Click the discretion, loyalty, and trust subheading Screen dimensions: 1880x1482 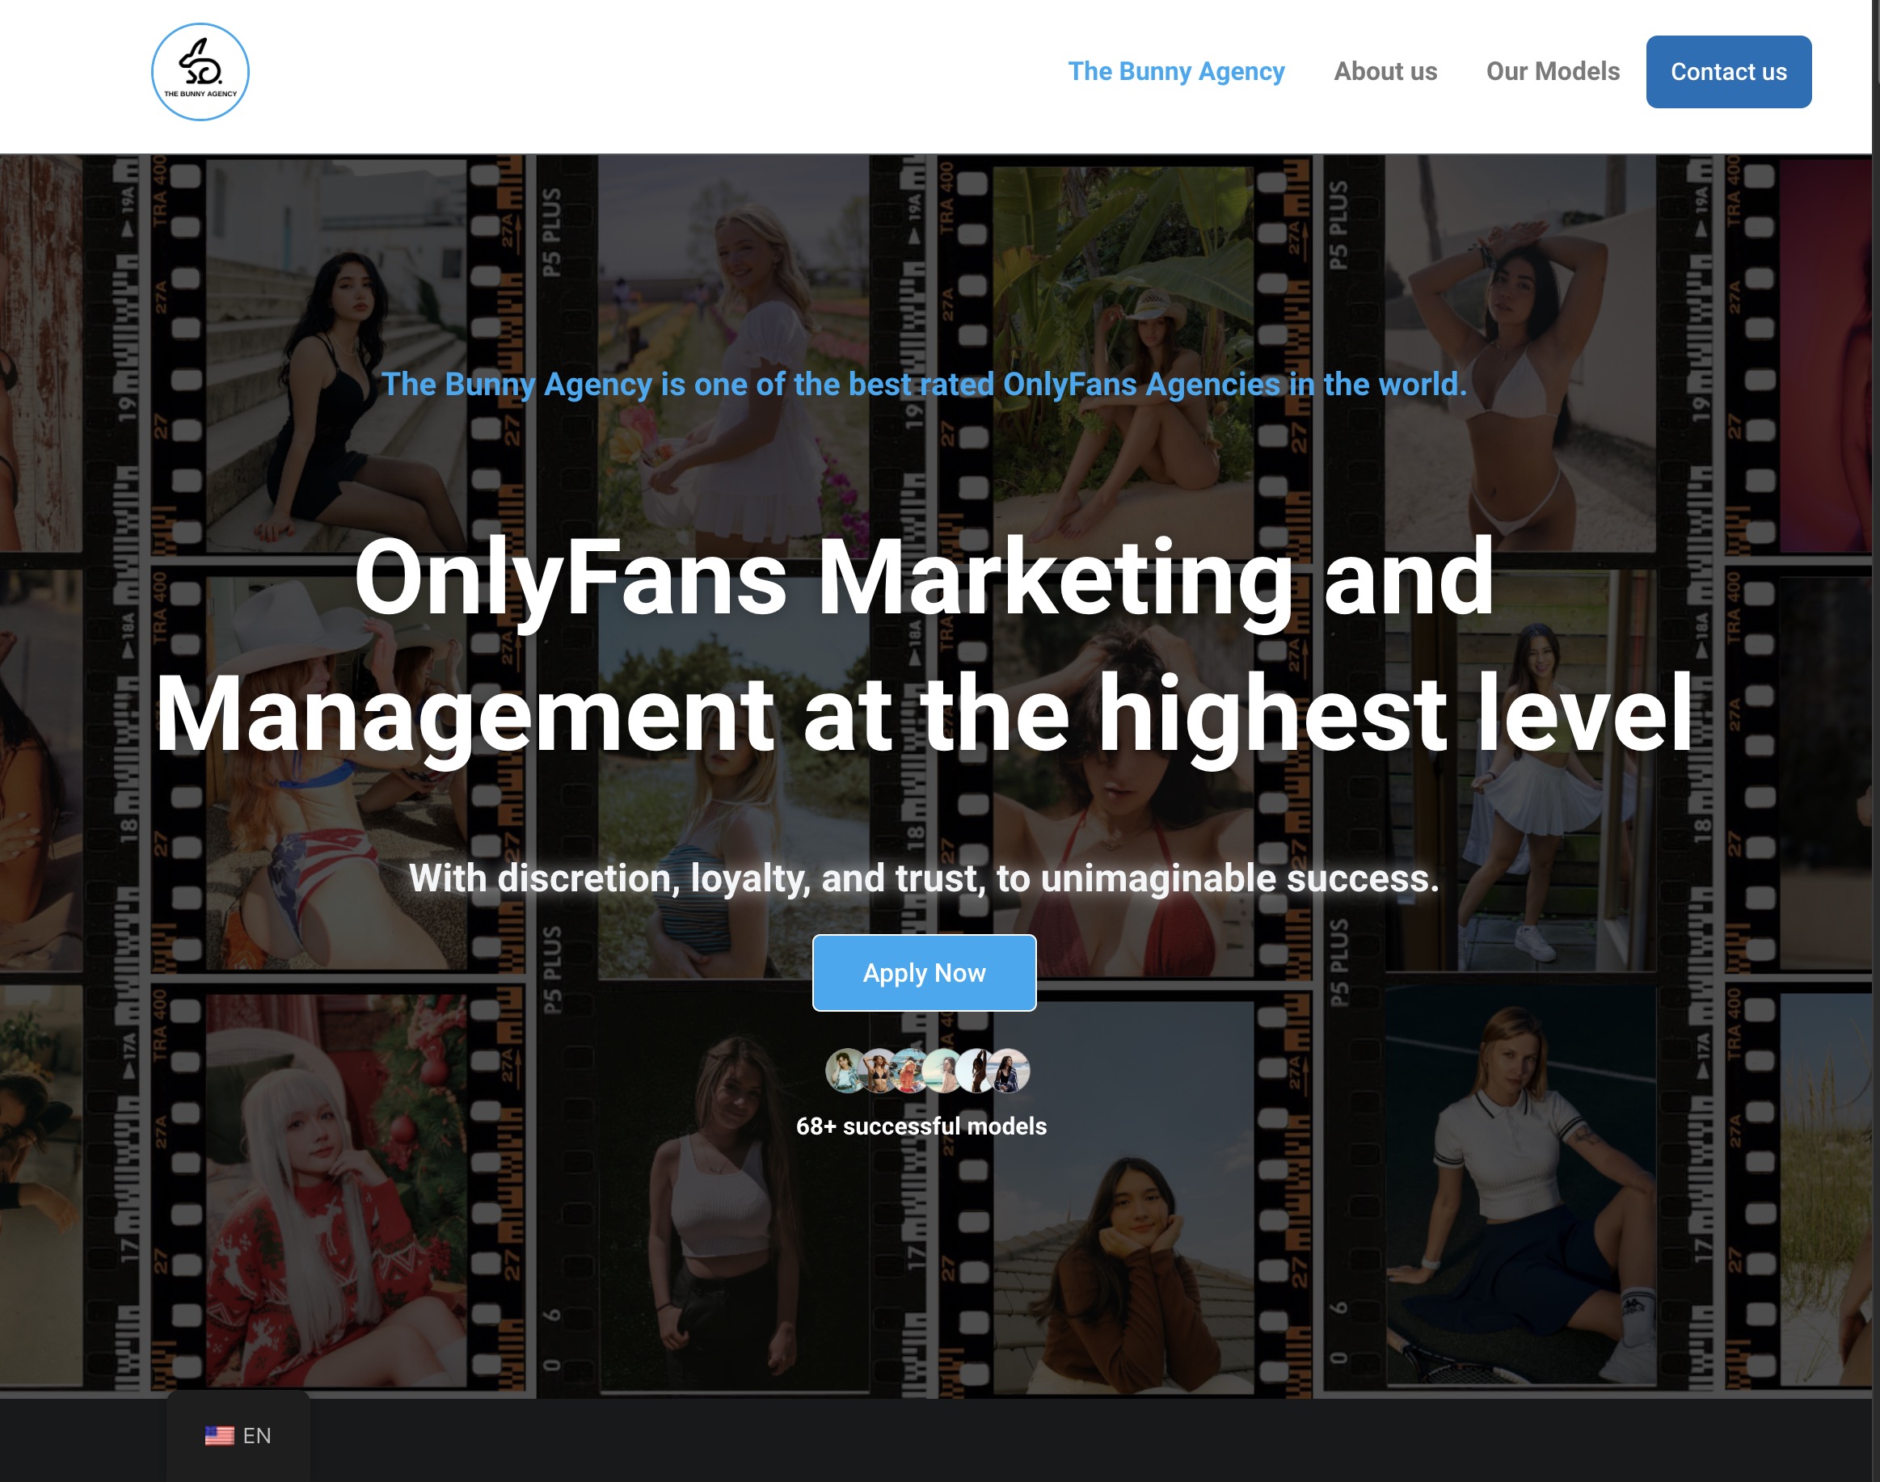pos(924,878)
